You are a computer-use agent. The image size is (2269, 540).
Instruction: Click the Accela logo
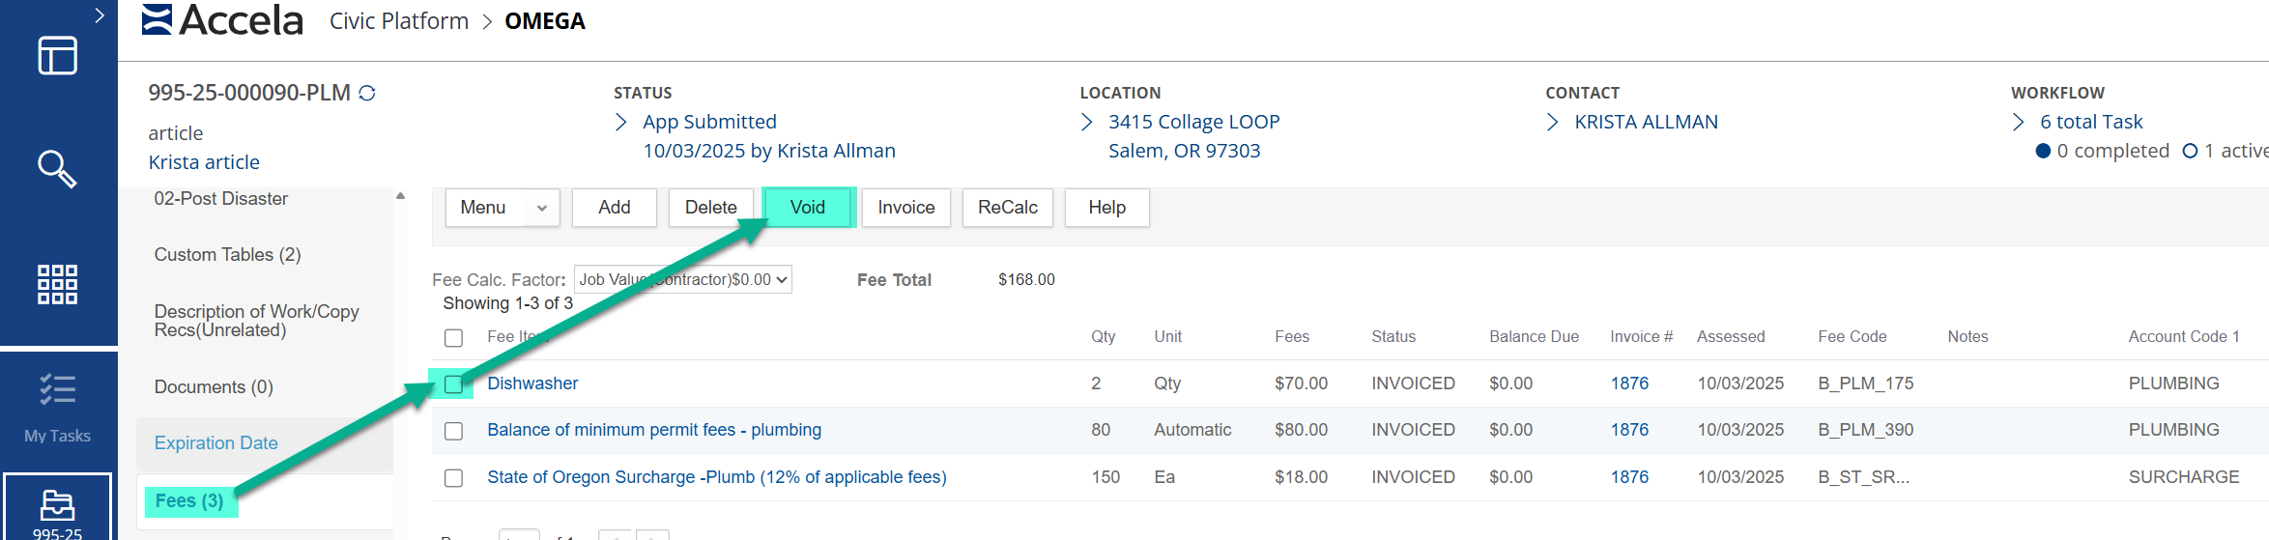(222, 20)
